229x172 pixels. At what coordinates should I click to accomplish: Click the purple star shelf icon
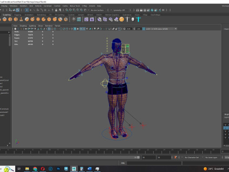point(92,20)
